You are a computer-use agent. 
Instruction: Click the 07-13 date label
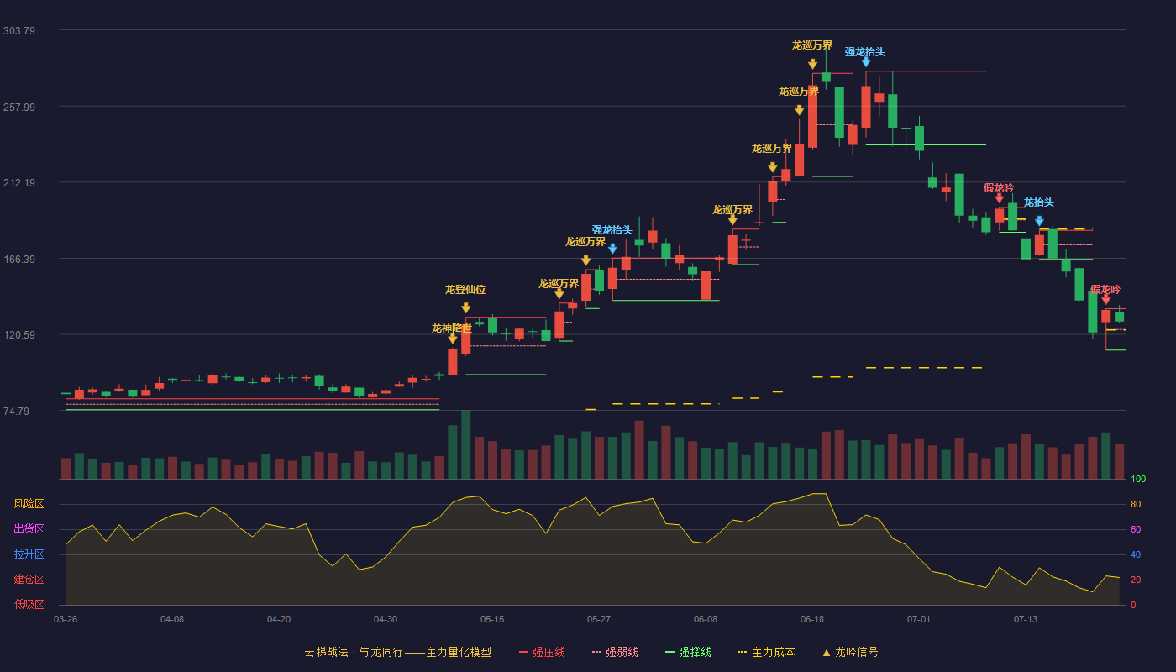1026,619
